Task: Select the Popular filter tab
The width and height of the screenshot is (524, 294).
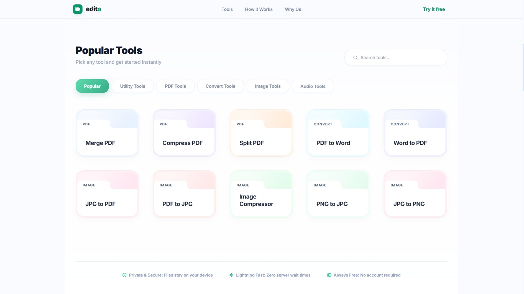Action: point(92,86)
